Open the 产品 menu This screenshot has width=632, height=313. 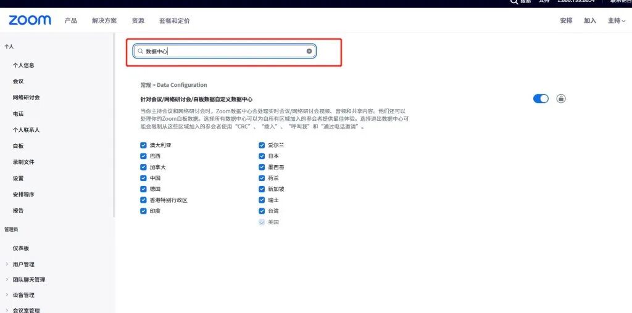coord(71,20)
